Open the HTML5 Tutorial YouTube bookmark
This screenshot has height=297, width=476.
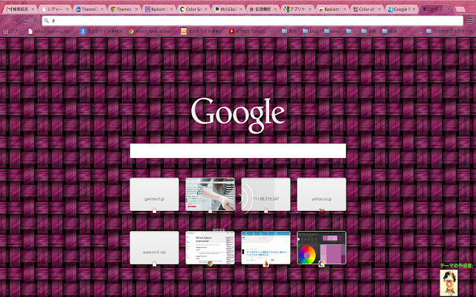(251, 31)
